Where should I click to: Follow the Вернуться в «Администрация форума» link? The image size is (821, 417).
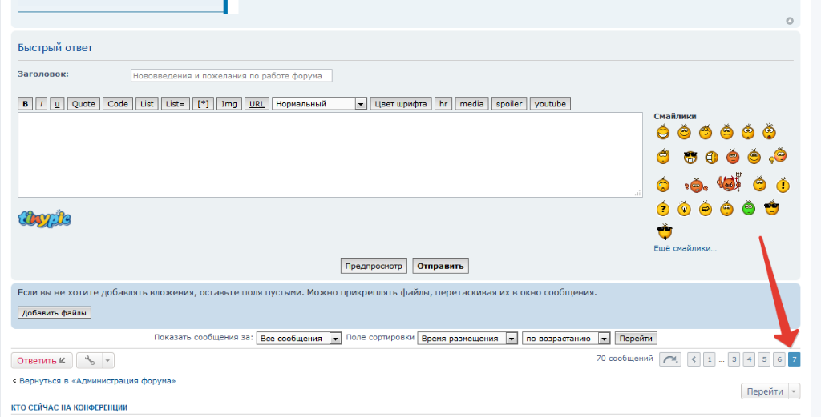pos(97,381)
